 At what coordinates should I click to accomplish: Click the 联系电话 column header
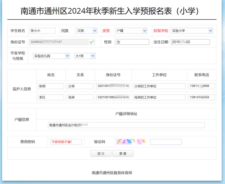tap(202, 75)
